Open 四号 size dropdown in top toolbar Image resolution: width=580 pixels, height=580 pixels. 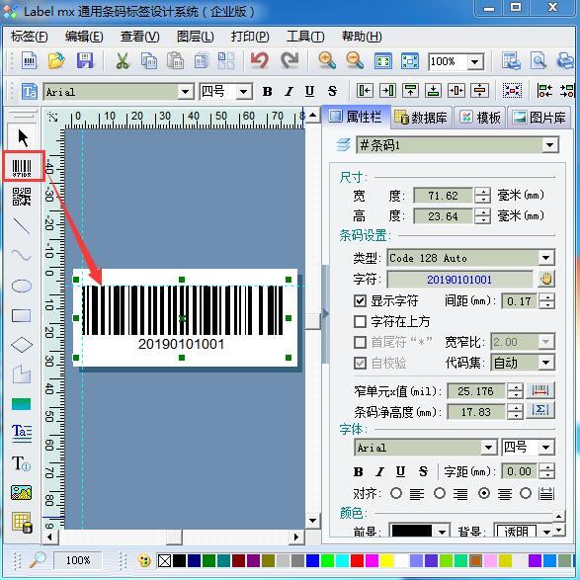pyautogui.click(x=243, y=91)
